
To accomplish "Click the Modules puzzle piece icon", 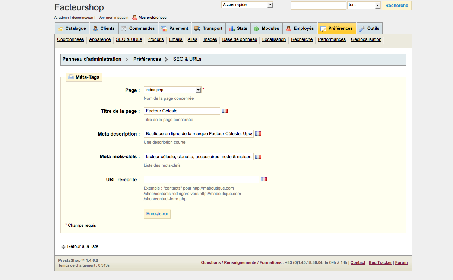I will click(257, 28).
